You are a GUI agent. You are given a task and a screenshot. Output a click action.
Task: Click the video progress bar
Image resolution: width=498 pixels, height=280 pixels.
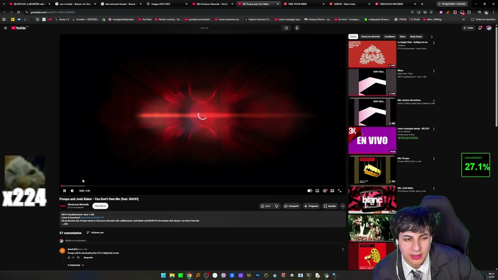pos(202,186)
